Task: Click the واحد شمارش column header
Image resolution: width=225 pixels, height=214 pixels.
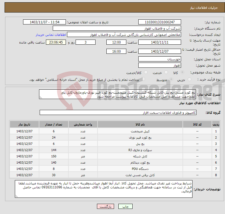Action: point(83,124)
